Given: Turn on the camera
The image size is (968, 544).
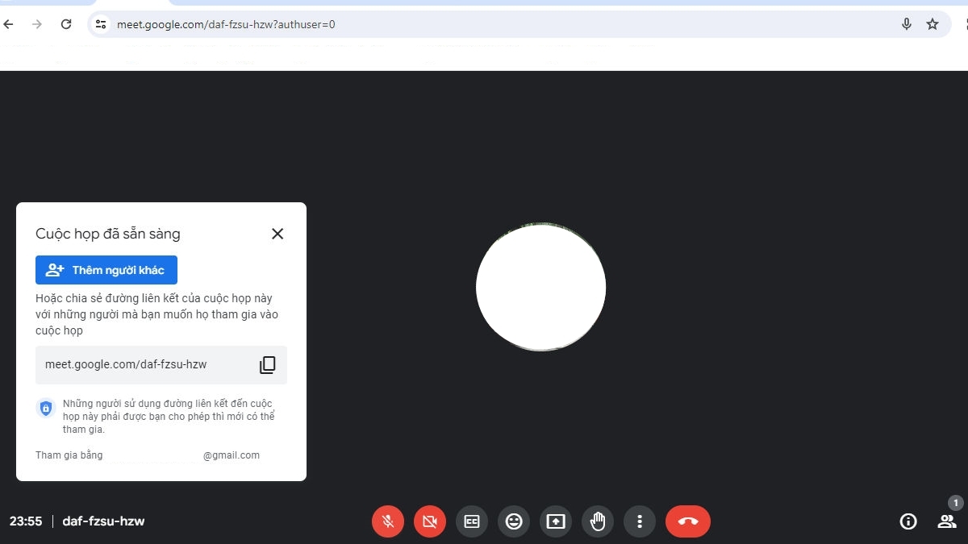Looking at the screenshot, I should pos(430,521).
